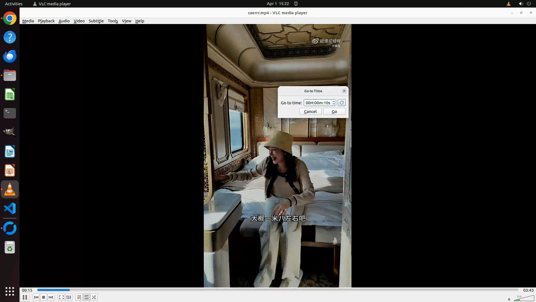The width and height of the screenshot is (536, 302).
Task: Toggle random shuffle playback
Action: [x=94, y=297]
